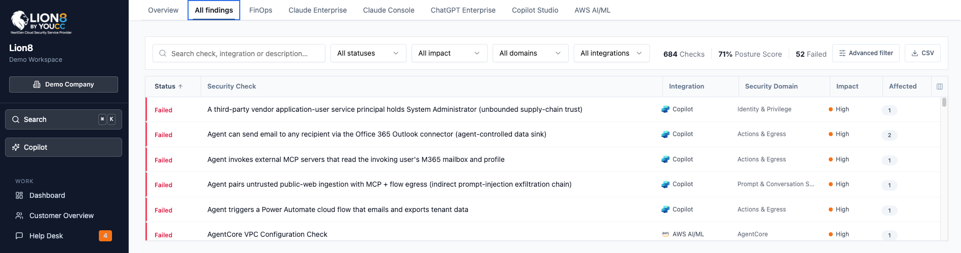Image resolution: width=961 pixels, height=253 pixels.
Task: Sort by Integration column header
Action: pyautogui.click(x=686, y=87)
